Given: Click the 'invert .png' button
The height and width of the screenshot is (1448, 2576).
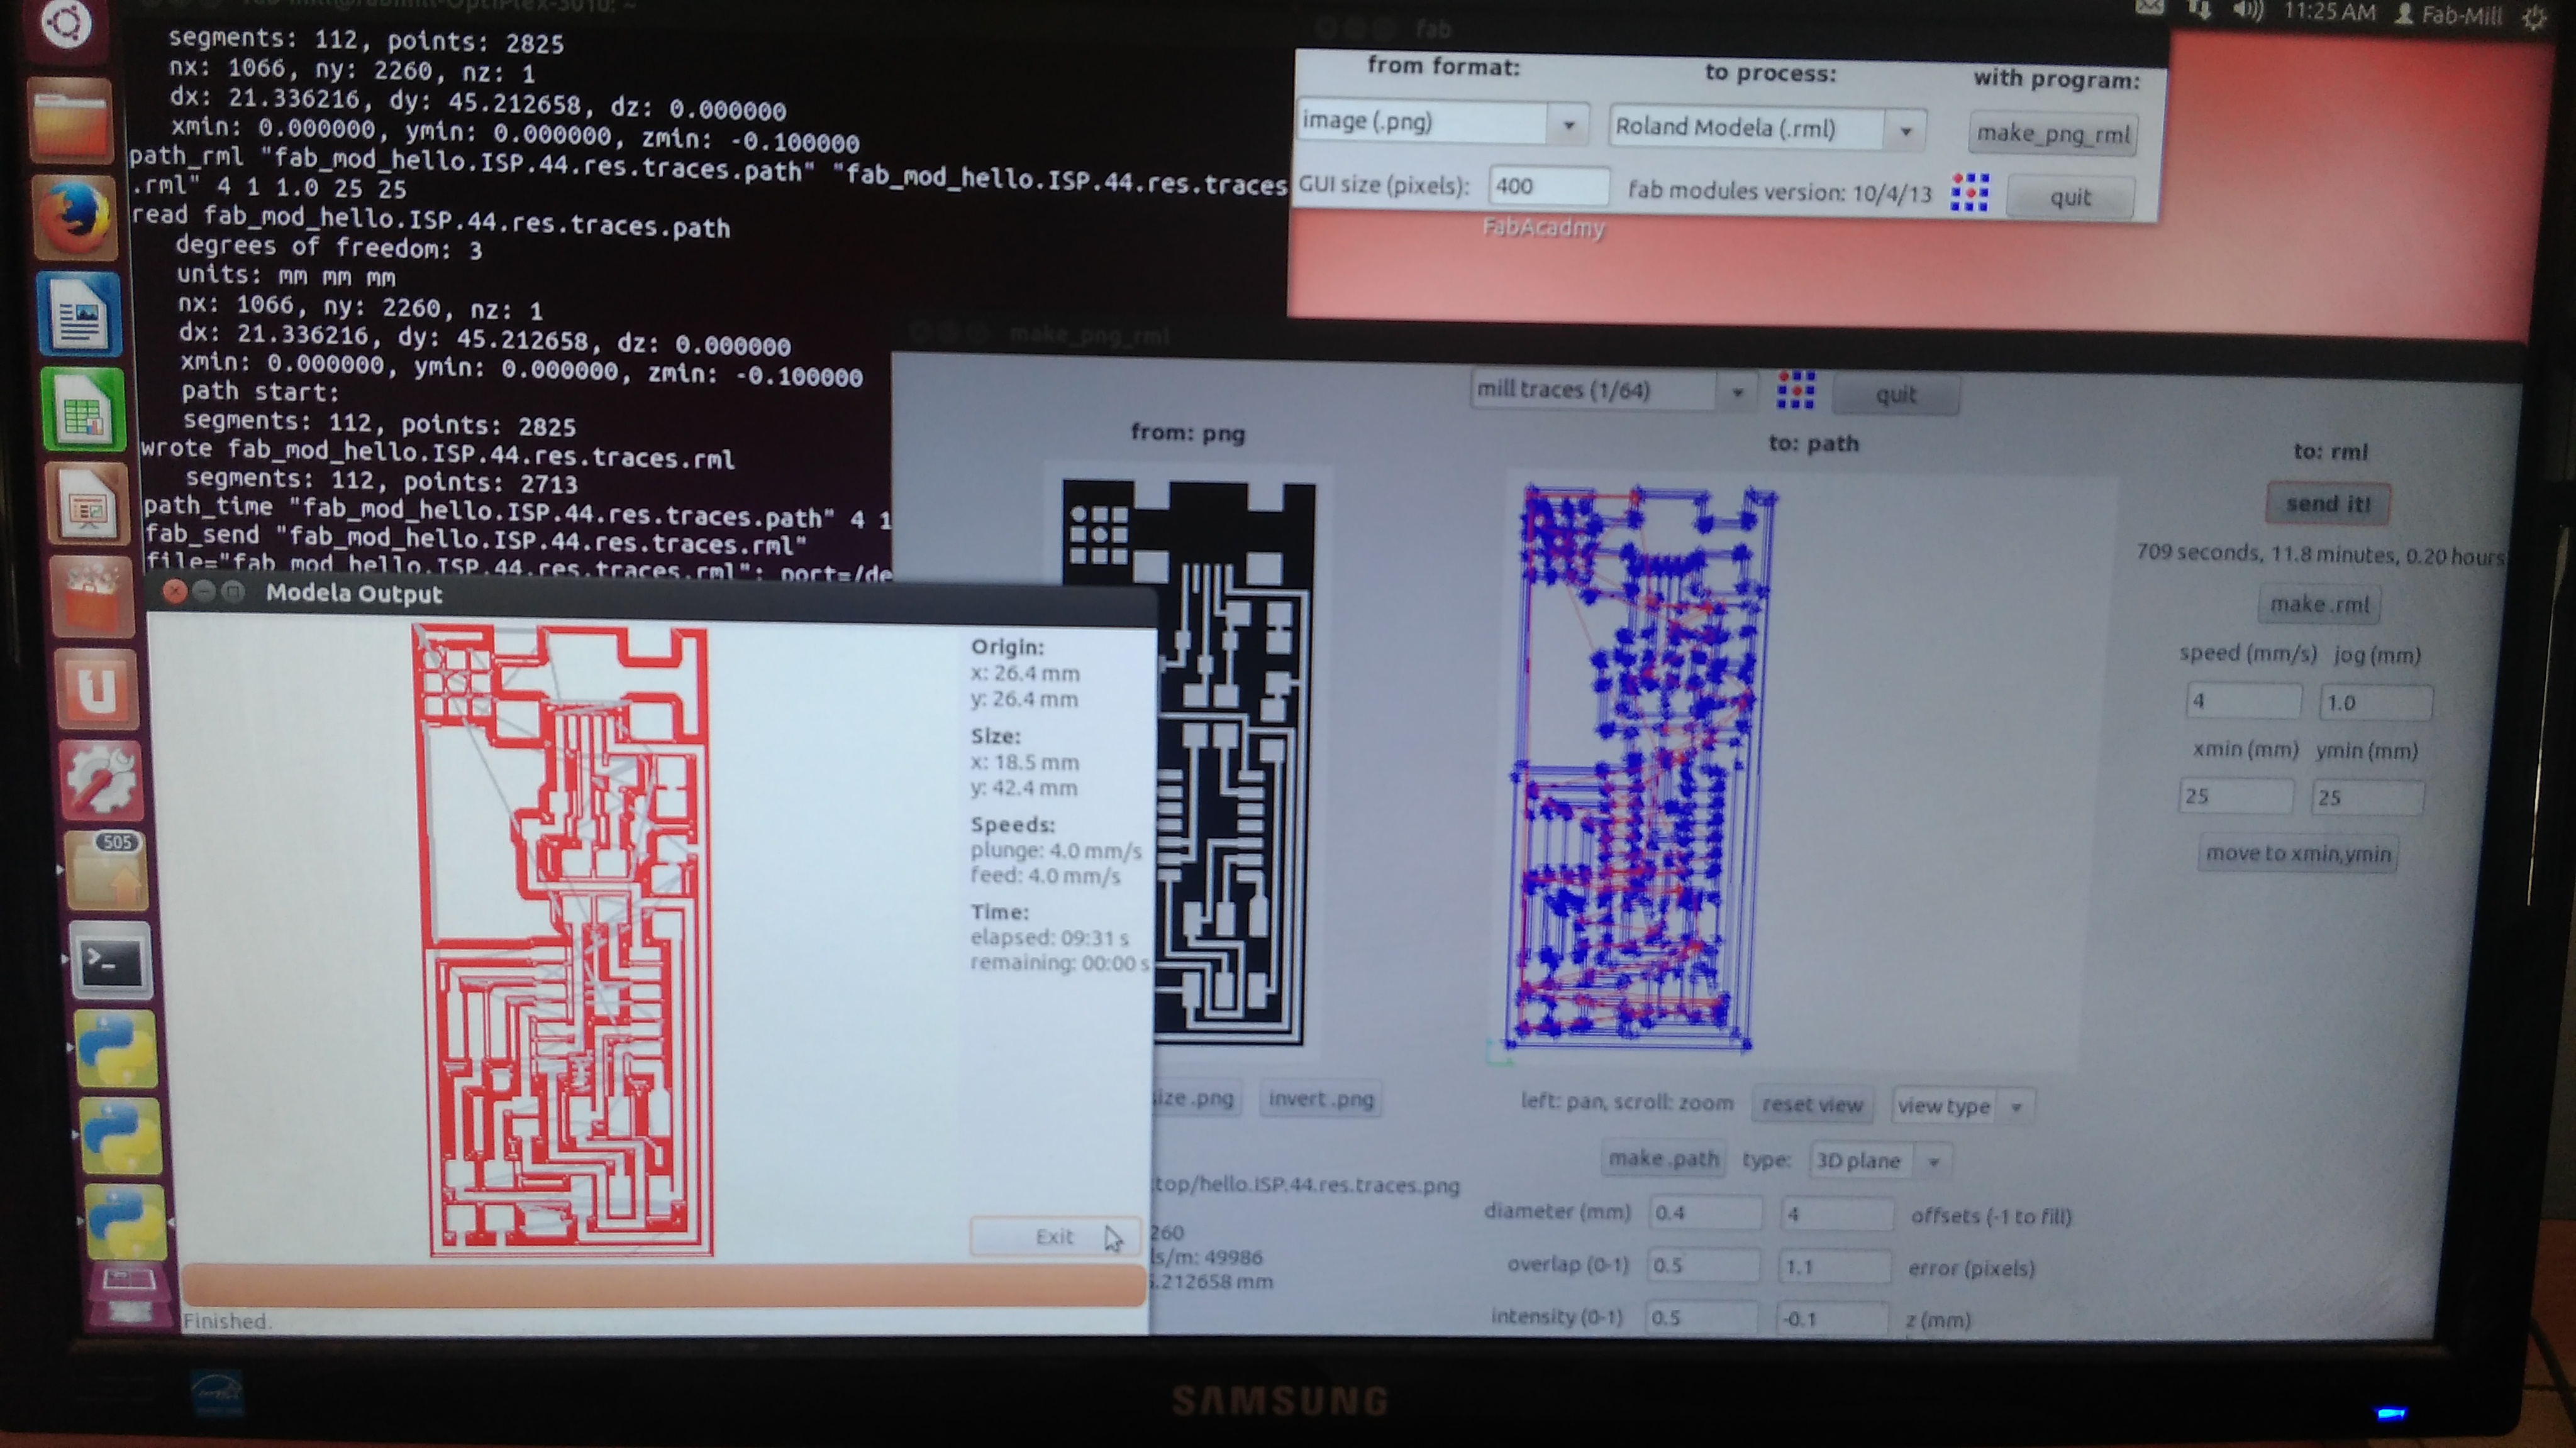Looking at the screenshot, I should click(x=1320, y=1099).
